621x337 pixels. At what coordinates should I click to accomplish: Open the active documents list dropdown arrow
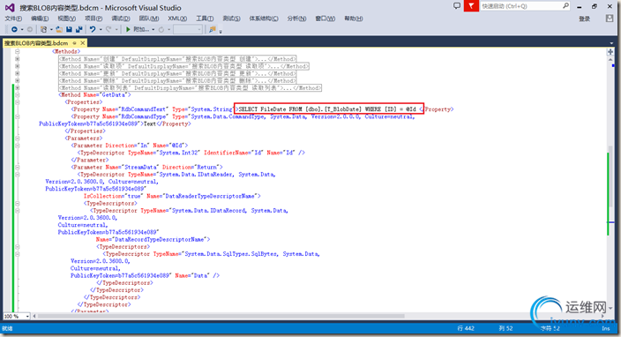coord(611,42)
